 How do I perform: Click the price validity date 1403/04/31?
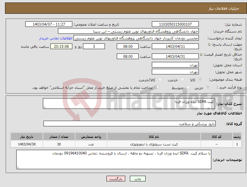pyautogui.click(x=175, y=56)
